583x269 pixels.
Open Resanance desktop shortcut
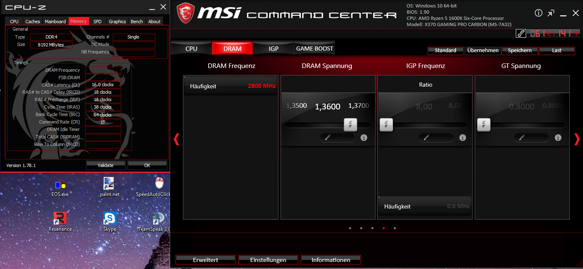(60, 222)
